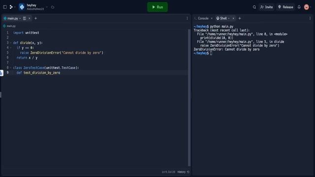Run the program with the Run button
Viewport: 315px width, 177px height.
point(157,7)
